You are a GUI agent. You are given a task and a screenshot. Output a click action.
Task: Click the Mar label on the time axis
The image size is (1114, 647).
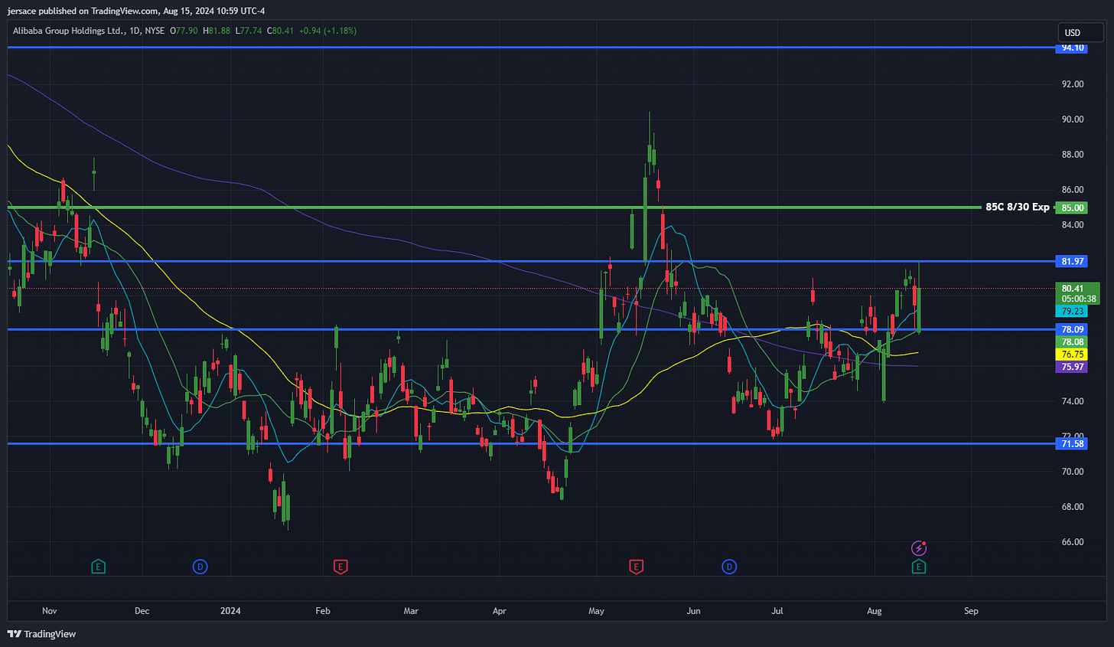[x=411, y=611]
